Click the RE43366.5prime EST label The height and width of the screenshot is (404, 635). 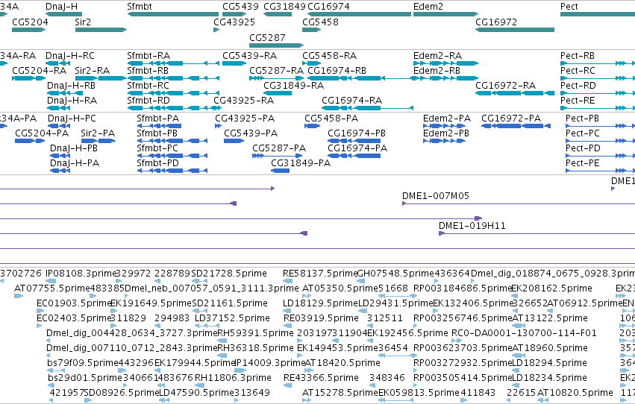coord(321,379)
